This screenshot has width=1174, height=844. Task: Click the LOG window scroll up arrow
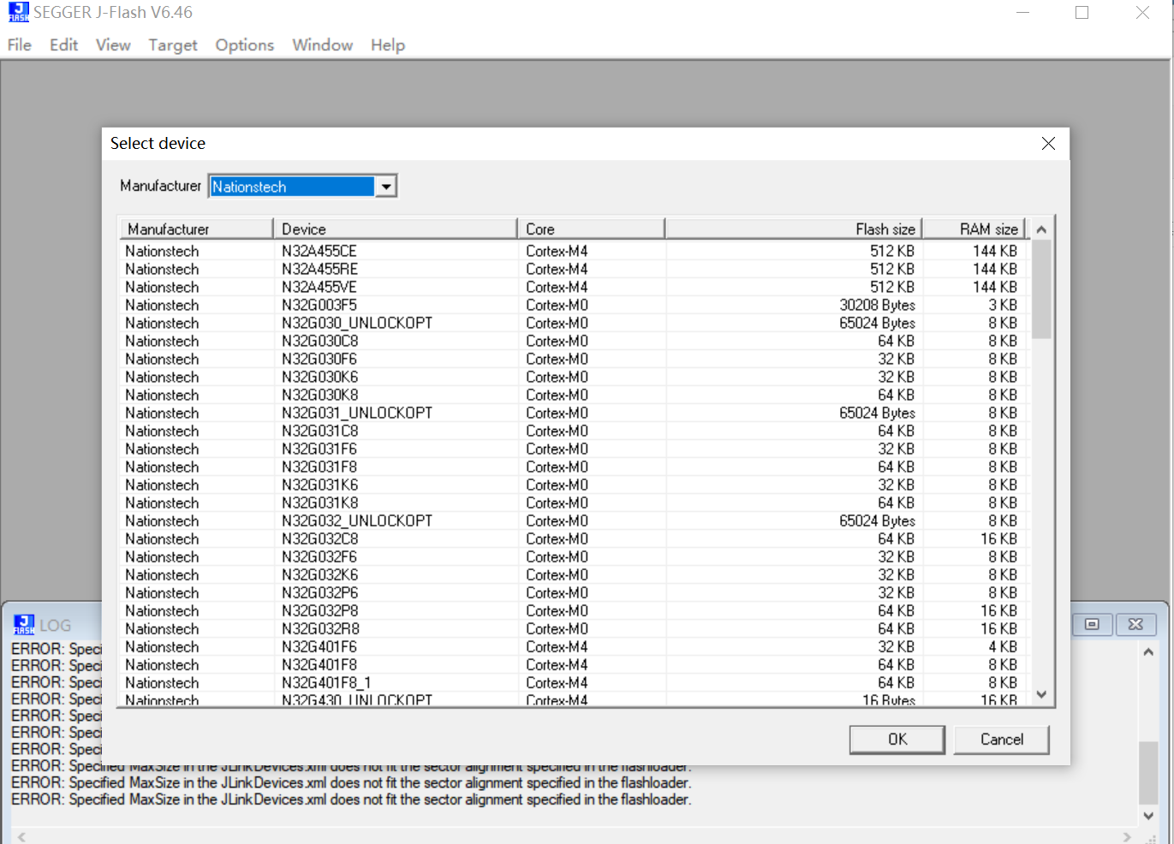(x=1148, y=651)
